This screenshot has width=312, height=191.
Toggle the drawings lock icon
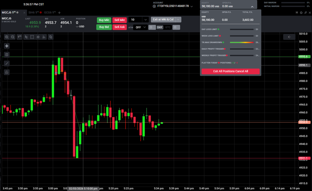click(x=7, y=72)
